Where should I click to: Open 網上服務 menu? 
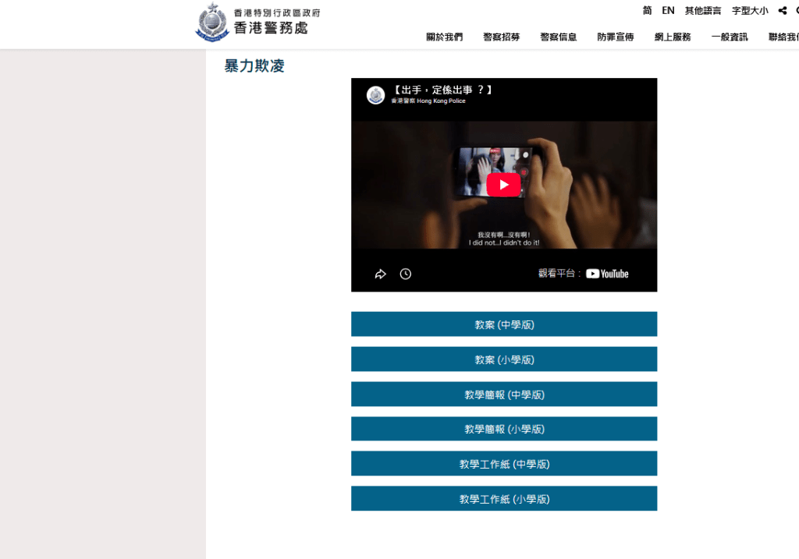tap(673, 37)
